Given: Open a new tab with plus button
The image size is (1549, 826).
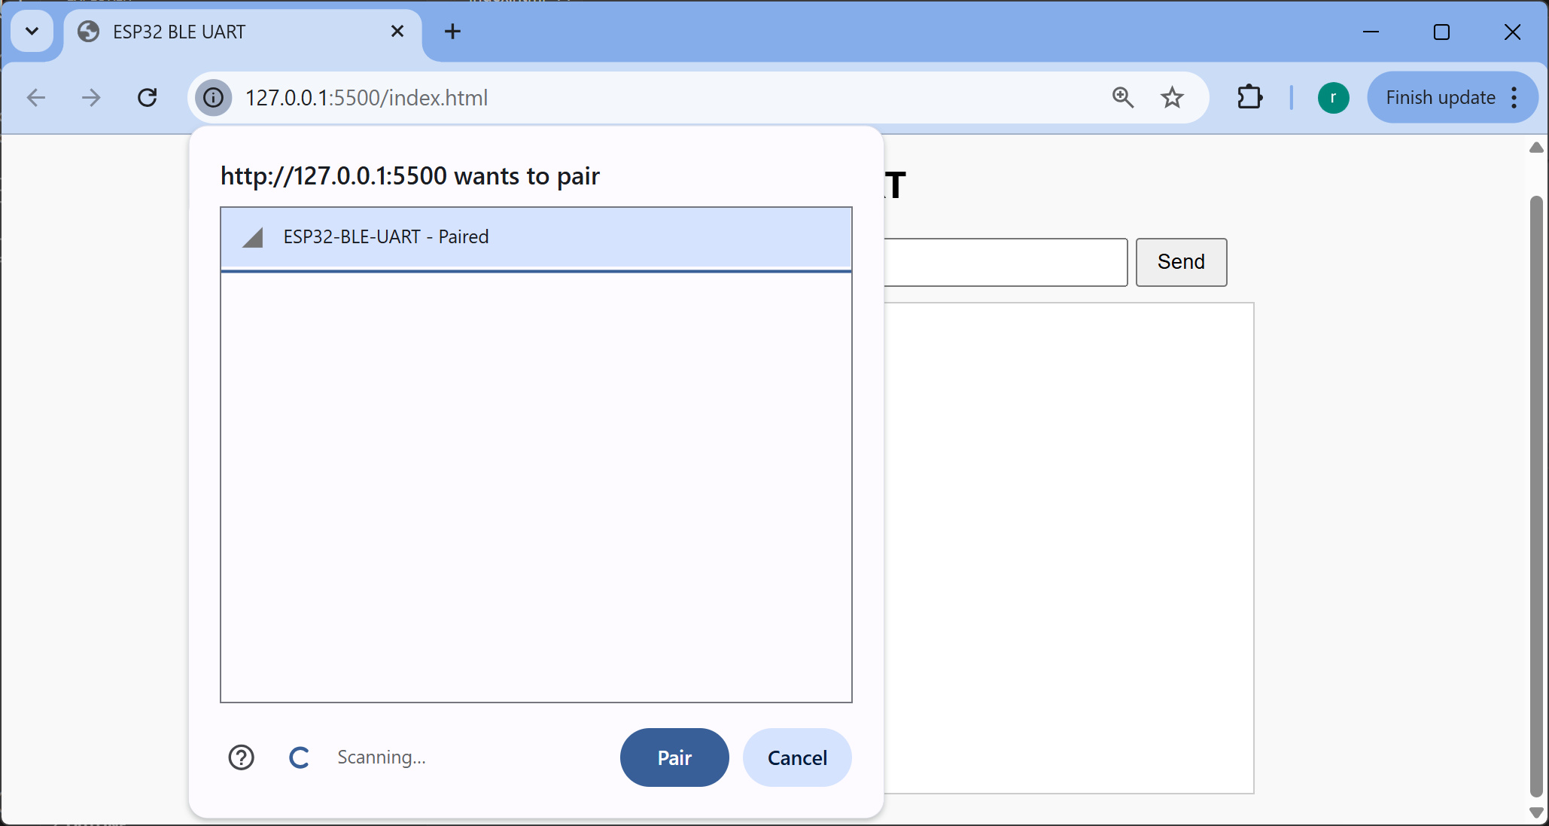Looking at the screenshot, I should [452, 32].
